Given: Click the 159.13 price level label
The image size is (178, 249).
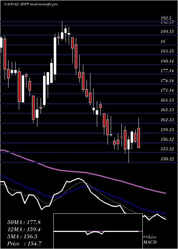Looking at the screenshot, I should [167, 130].
